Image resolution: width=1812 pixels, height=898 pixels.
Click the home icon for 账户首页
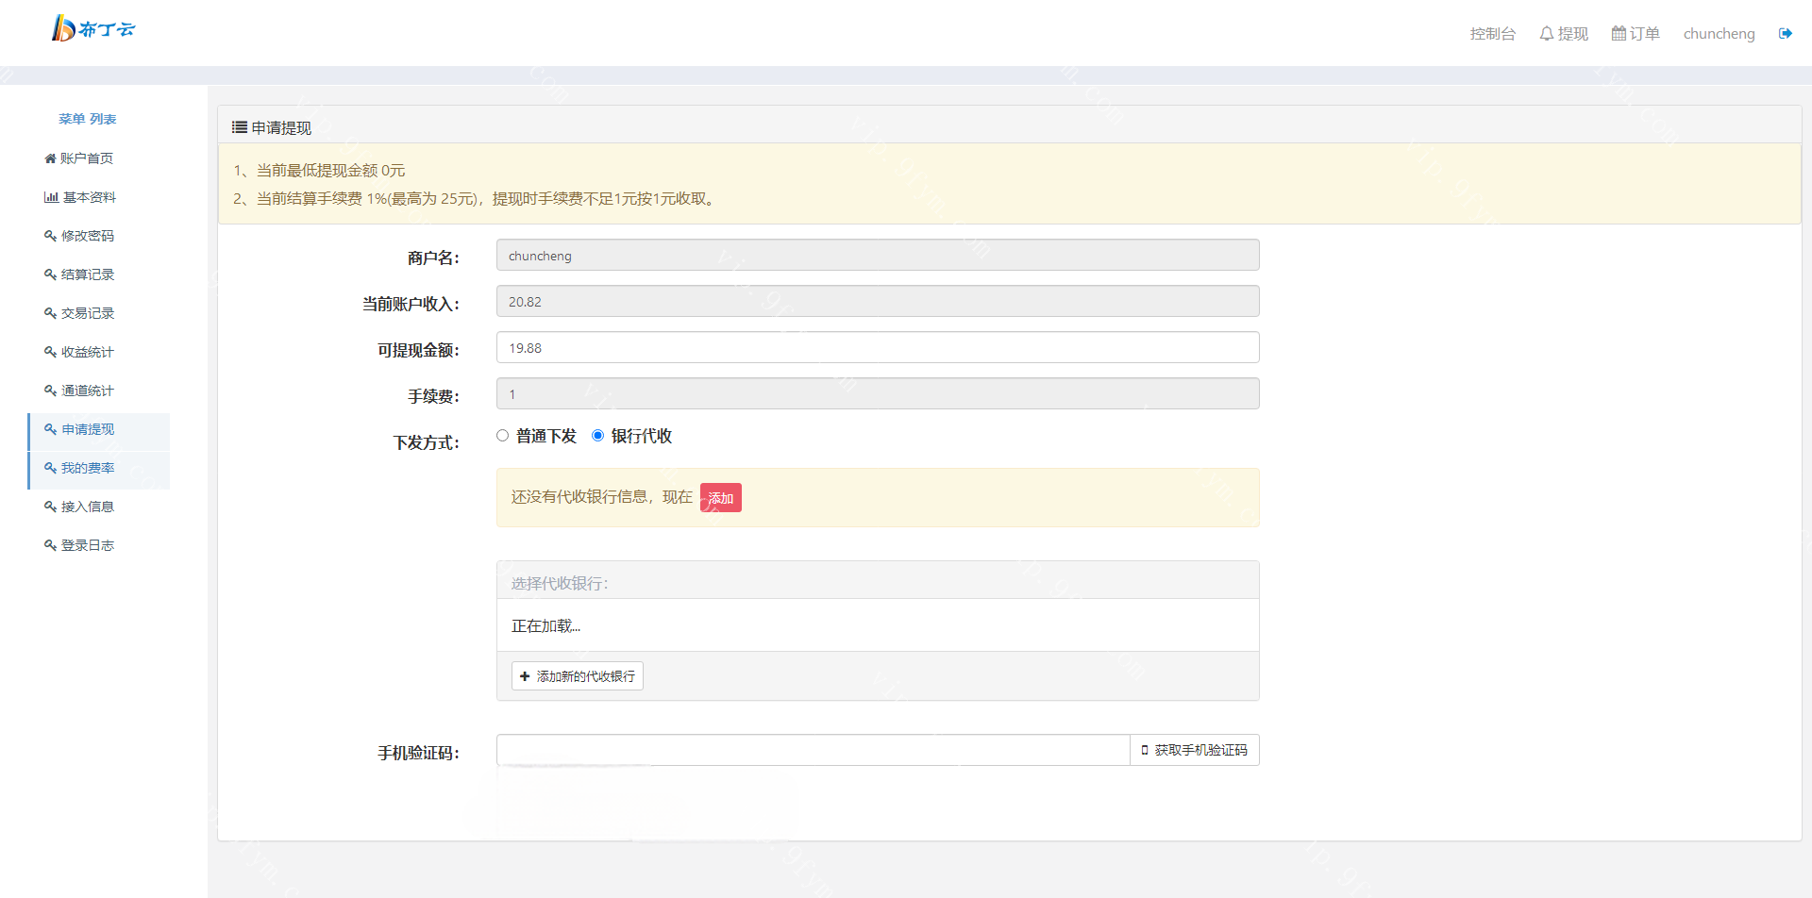(50, 158)
